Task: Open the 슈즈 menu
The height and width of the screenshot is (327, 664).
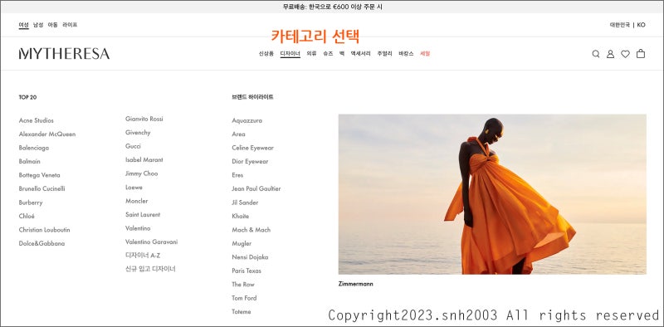Action: pos(328,54)
